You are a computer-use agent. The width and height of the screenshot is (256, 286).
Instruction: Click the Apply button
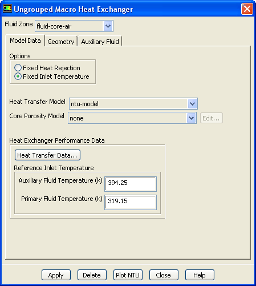point(56,275)
